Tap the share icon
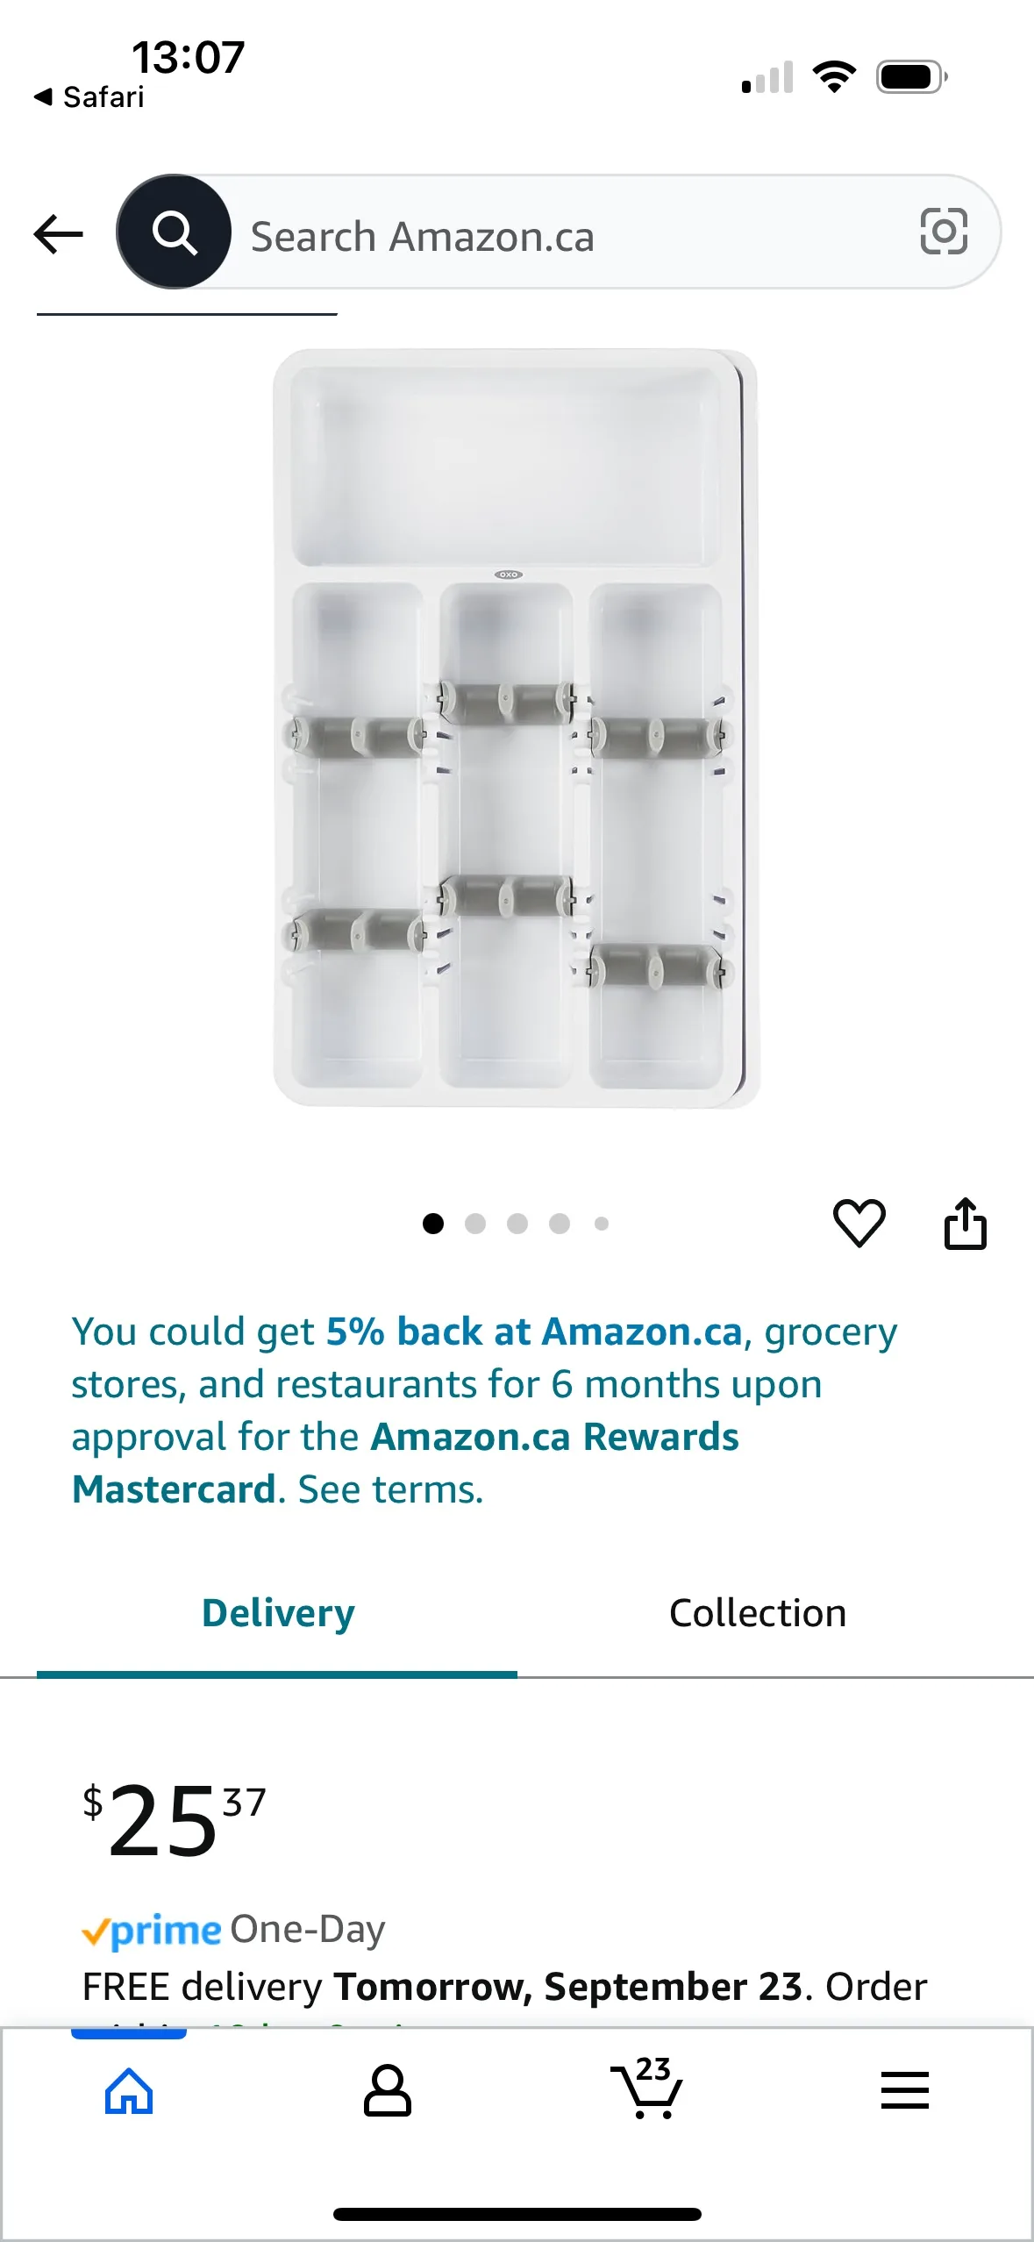 (965, 1223)
